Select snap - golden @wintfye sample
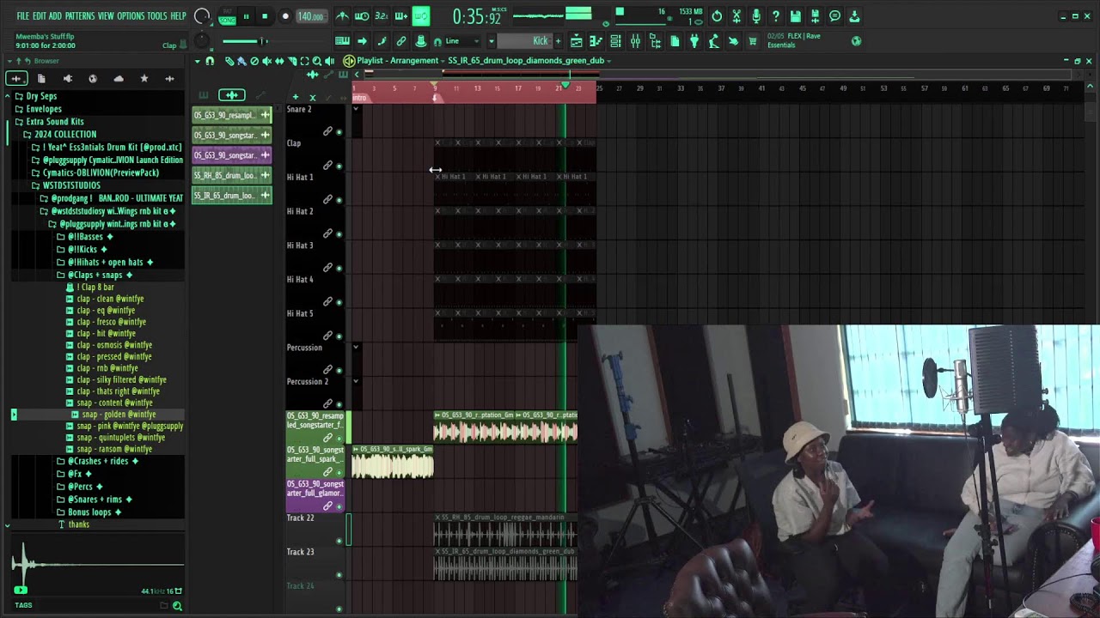Screen dimensions: 1100x618 tap(119, 415)
